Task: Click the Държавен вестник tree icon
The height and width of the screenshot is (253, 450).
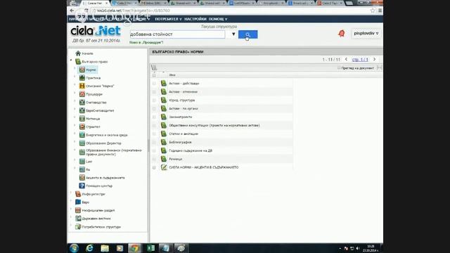Action: pos(78,219)
